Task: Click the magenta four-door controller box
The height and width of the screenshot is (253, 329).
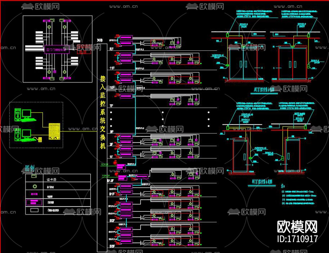Action: tap(57, 50)
